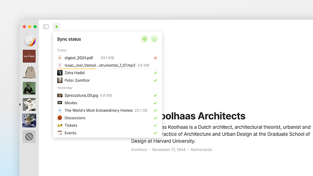Viewport: 313px width, 176px height.
Task: Click the Netherlands tag
Action: coord(201,150)
